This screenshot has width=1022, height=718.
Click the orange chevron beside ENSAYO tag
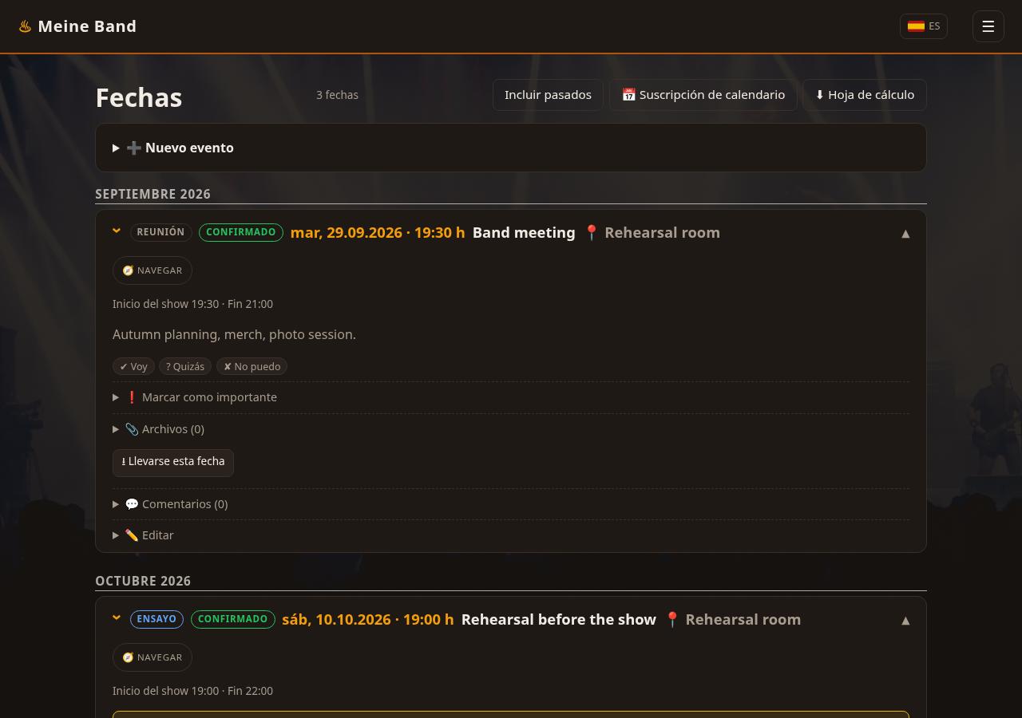[x=117, y=618]
